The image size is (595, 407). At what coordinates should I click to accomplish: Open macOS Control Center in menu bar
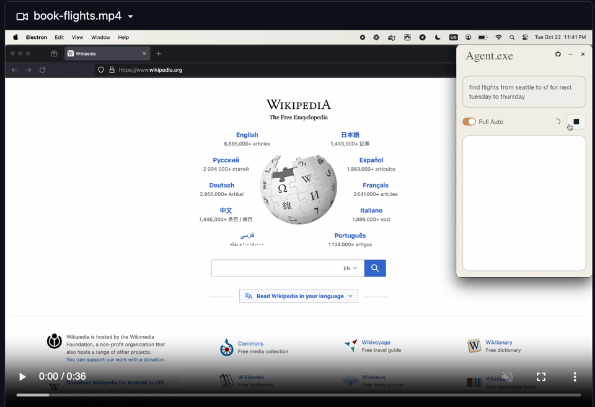pyautogui.click(x=525, y=38)
